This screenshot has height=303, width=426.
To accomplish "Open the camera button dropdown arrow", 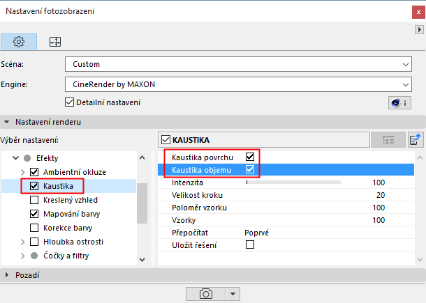I will (232, 294).
